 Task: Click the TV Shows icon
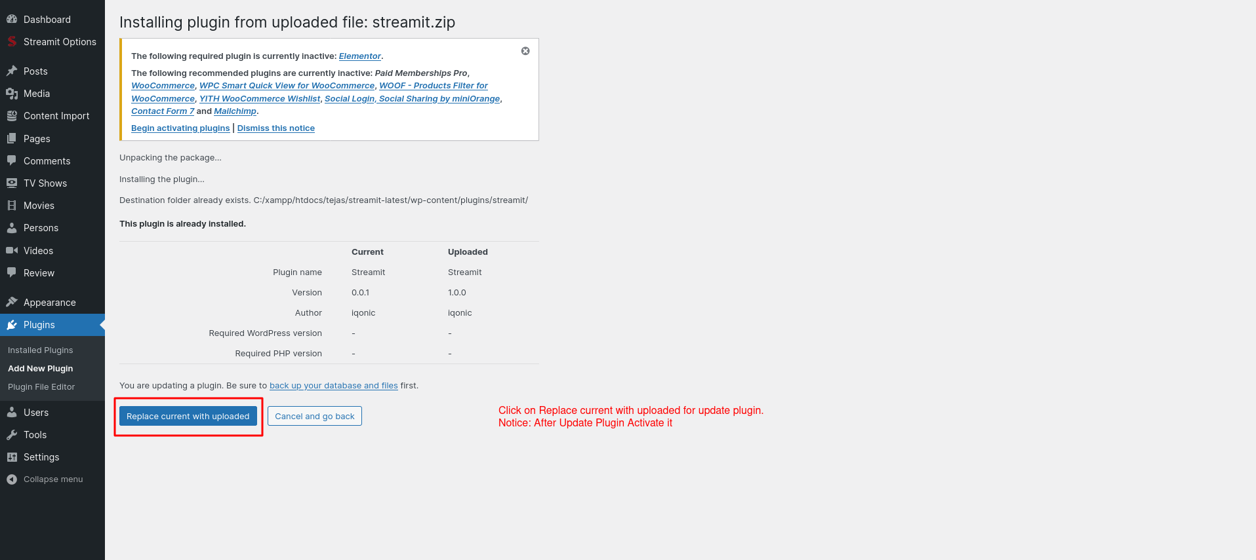(12, 183)
